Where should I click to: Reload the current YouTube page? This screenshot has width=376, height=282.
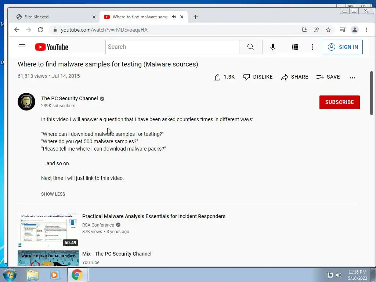[40, 30]
